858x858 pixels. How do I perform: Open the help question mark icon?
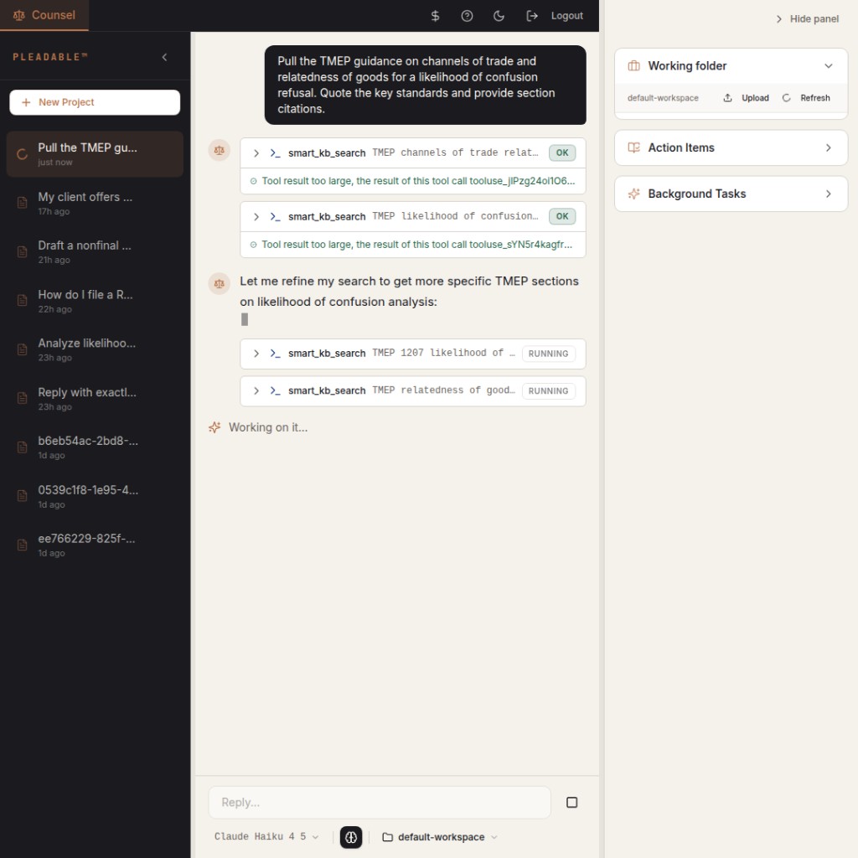[x=467, y=15]
